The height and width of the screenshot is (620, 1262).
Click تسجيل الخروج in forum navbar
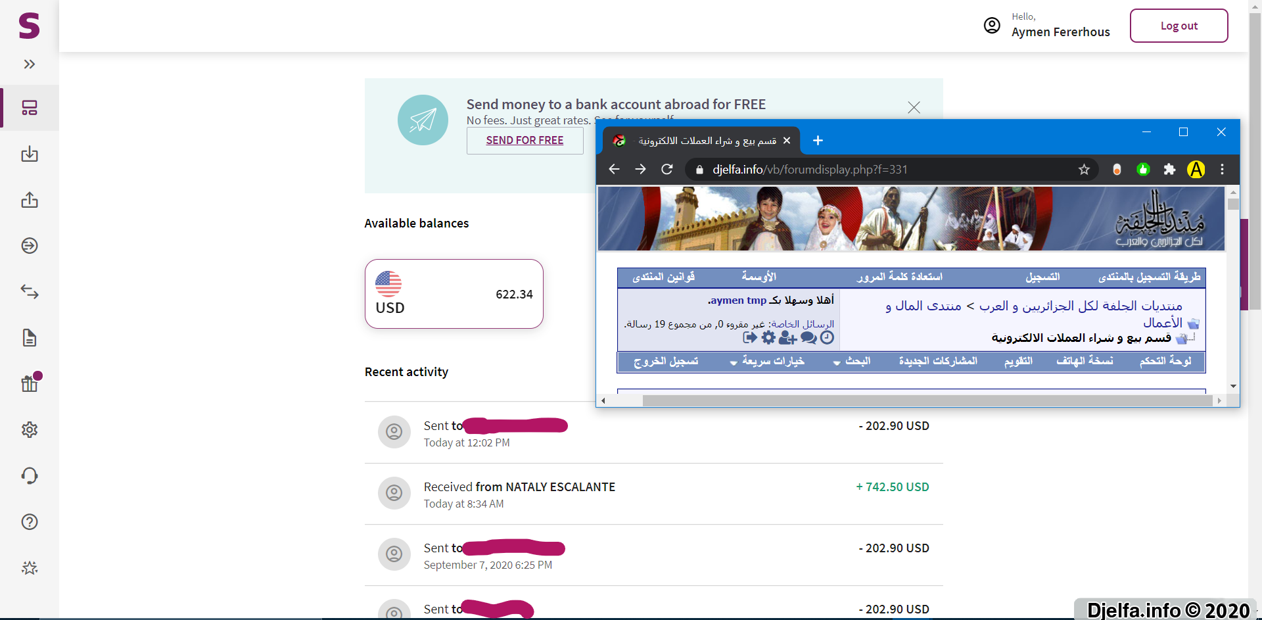[x=666, y=361]
